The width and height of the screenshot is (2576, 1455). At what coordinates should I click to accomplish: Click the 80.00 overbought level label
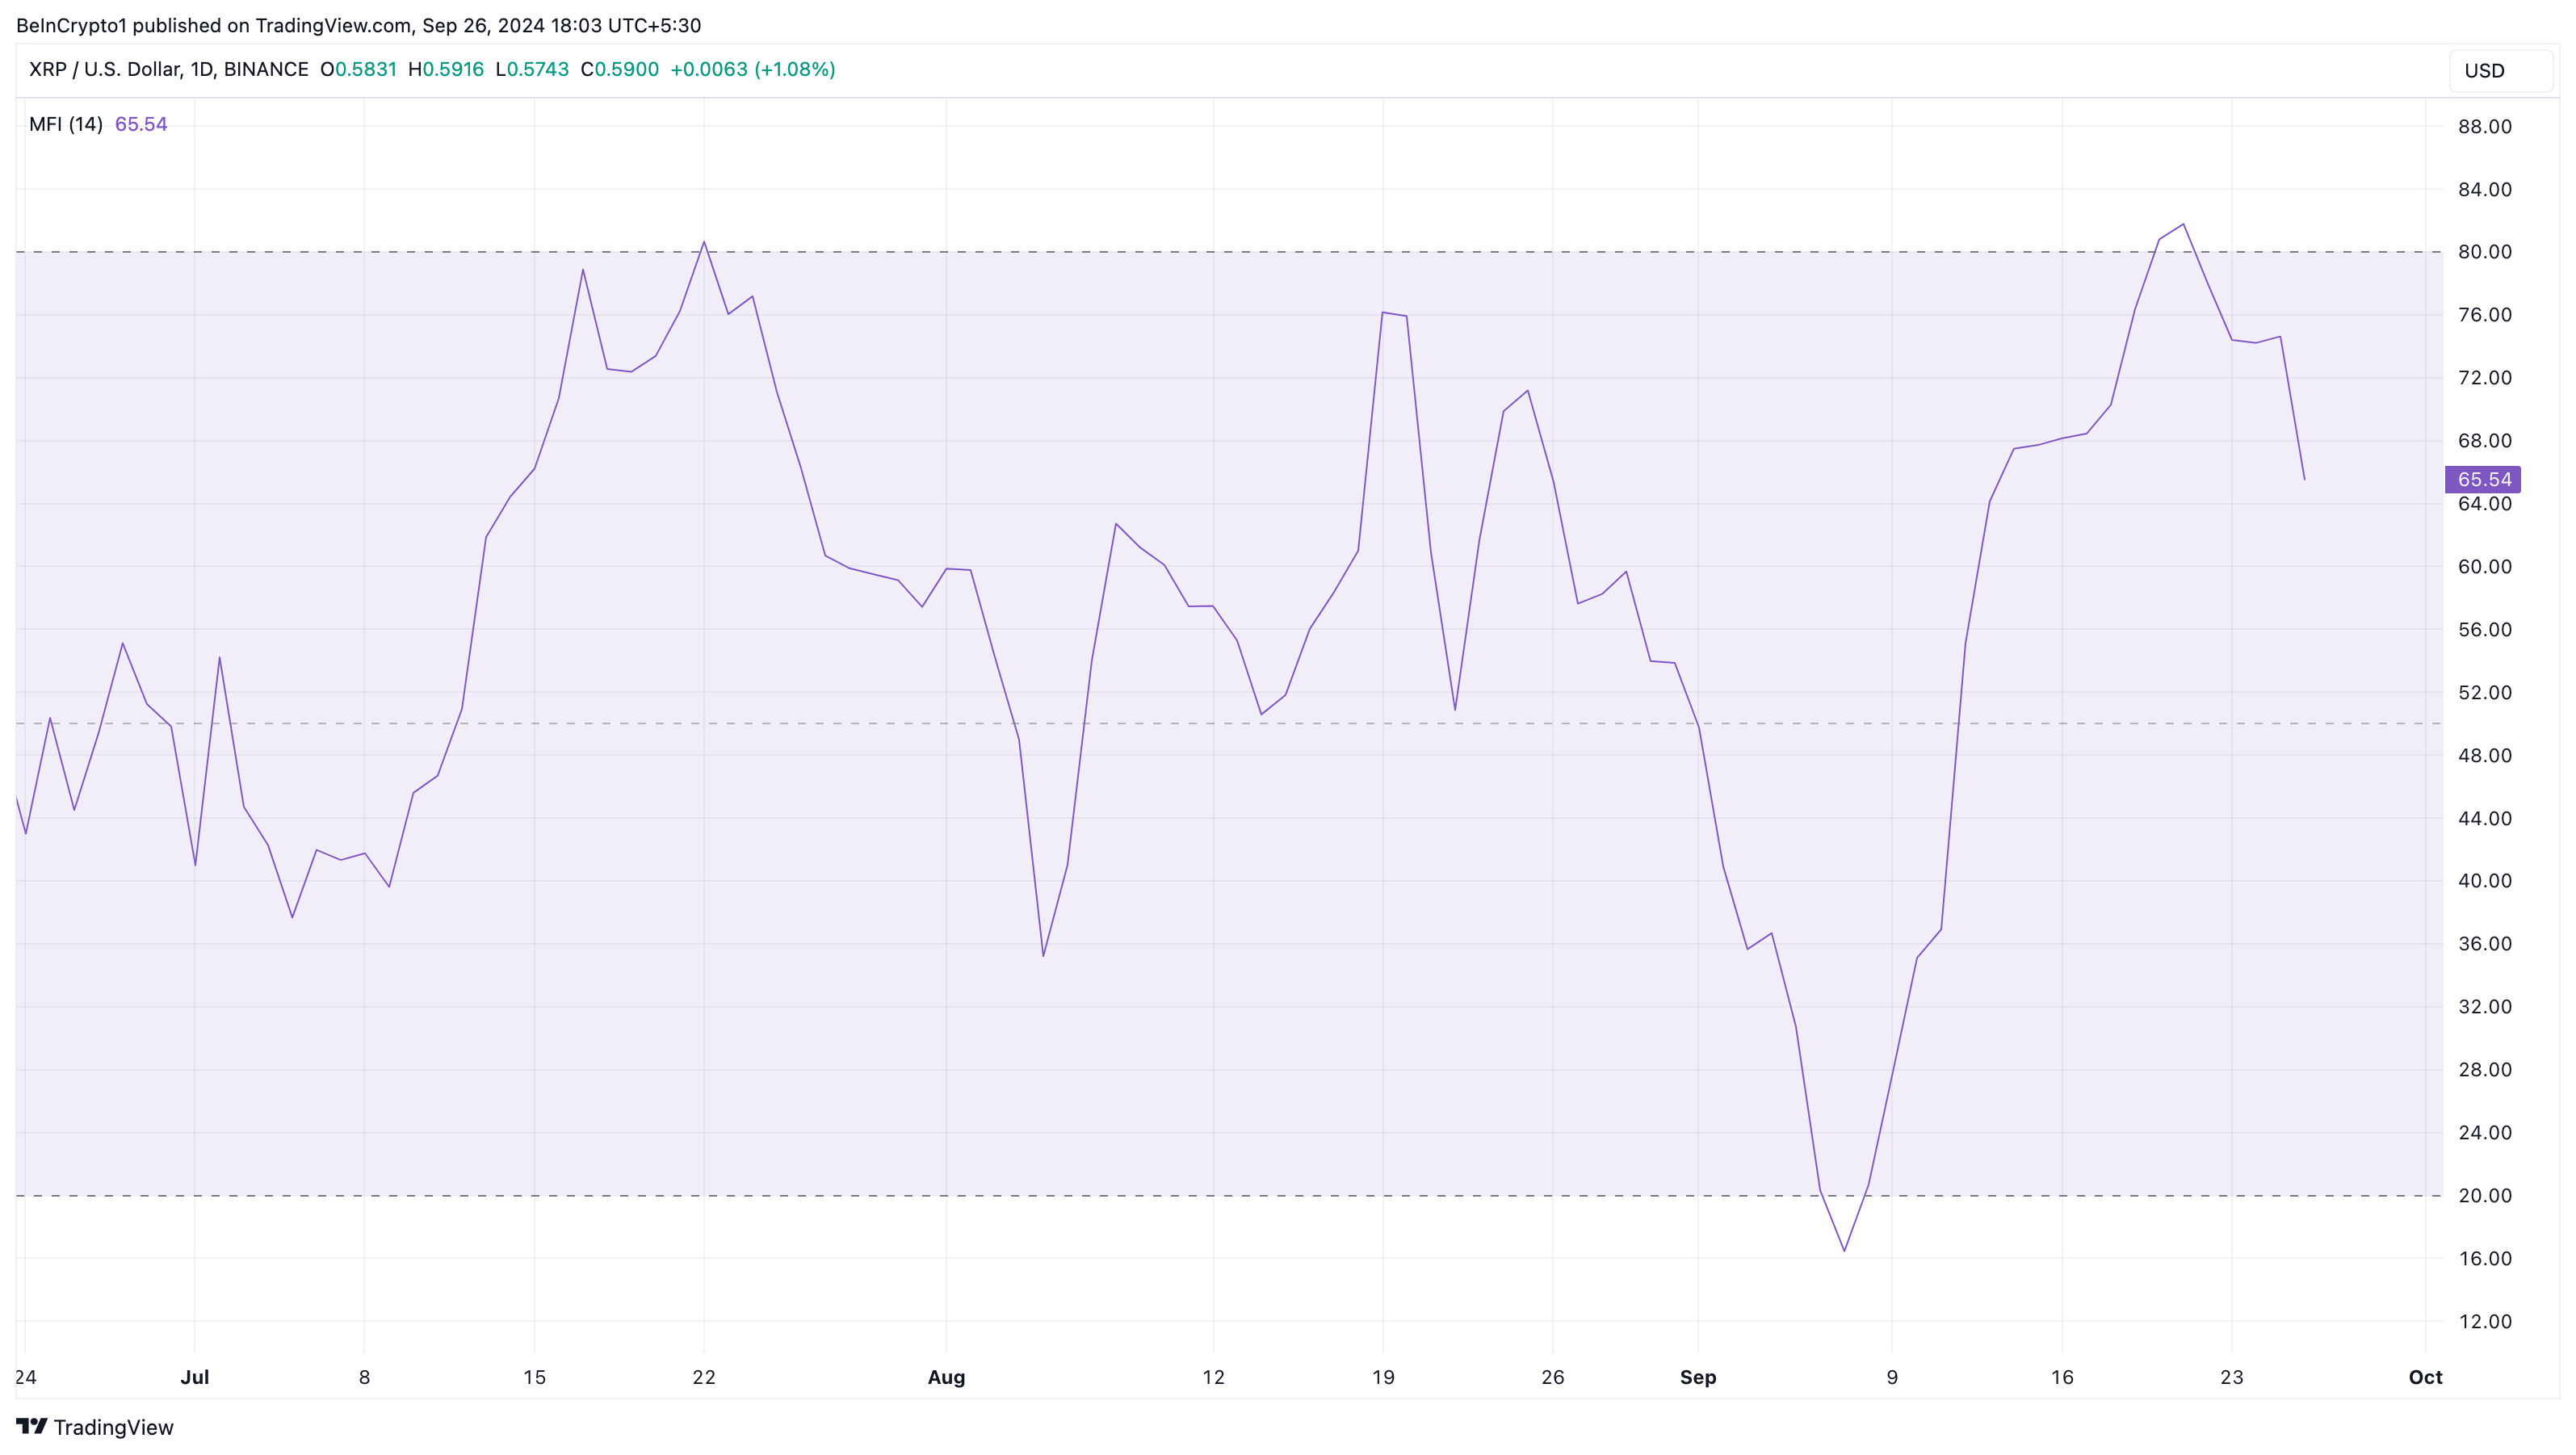2484,252
